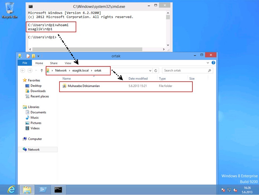
Task: Click the cmd window horizontal scrollbar thumb
Action: tap(87, 49)
